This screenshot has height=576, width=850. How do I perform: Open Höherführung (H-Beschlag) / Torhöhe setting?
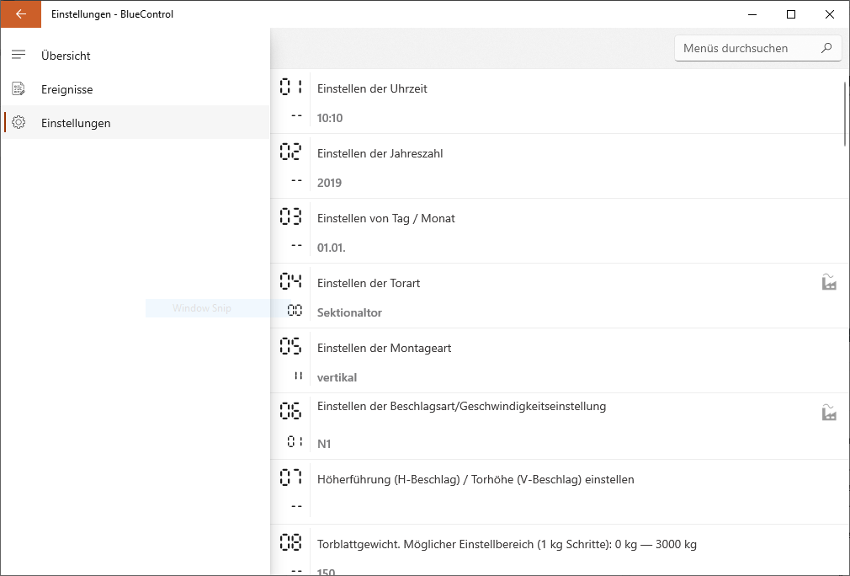click(x=558, y=492)
